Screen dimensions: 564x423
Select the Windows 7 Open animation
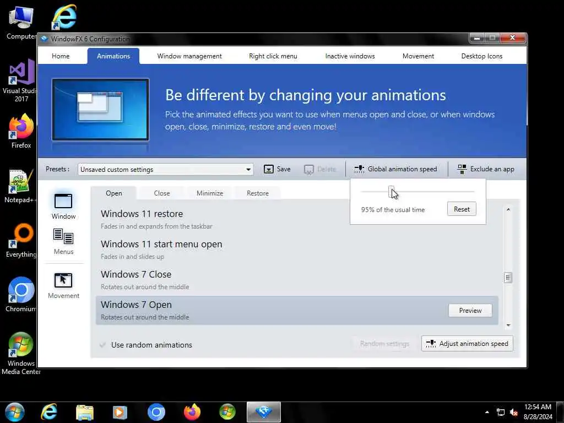point(297,311)
